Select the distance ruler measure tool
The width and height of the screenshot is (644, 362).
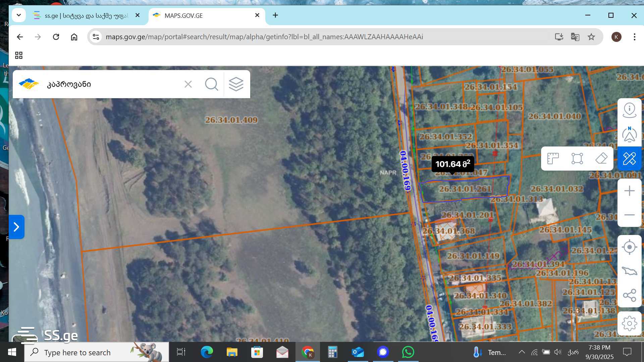point(553,159)
